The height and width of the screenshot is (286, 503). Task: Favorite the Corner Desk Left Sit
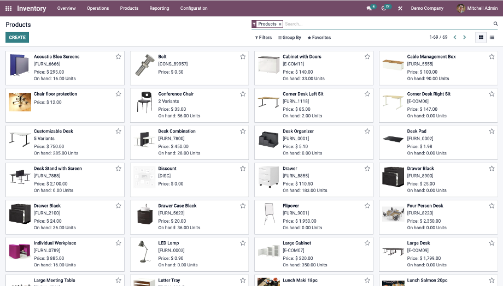click(x=367, y=94)
